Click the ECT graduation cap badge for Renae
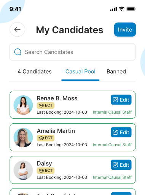 (46, 105)
